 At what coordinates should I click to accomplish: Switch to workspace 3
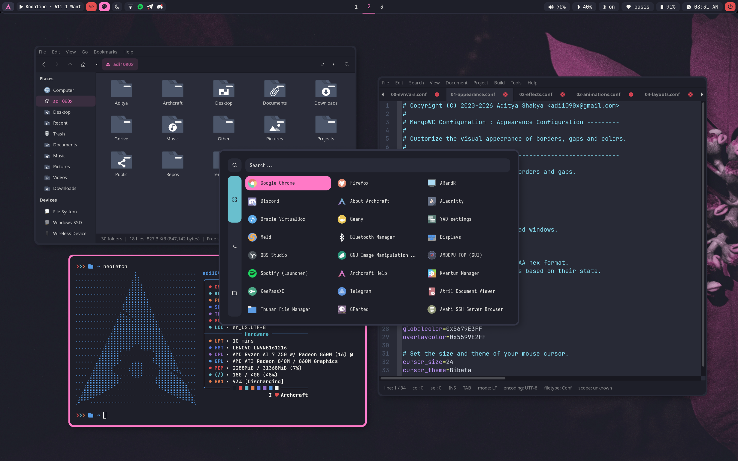coord(381,7)
